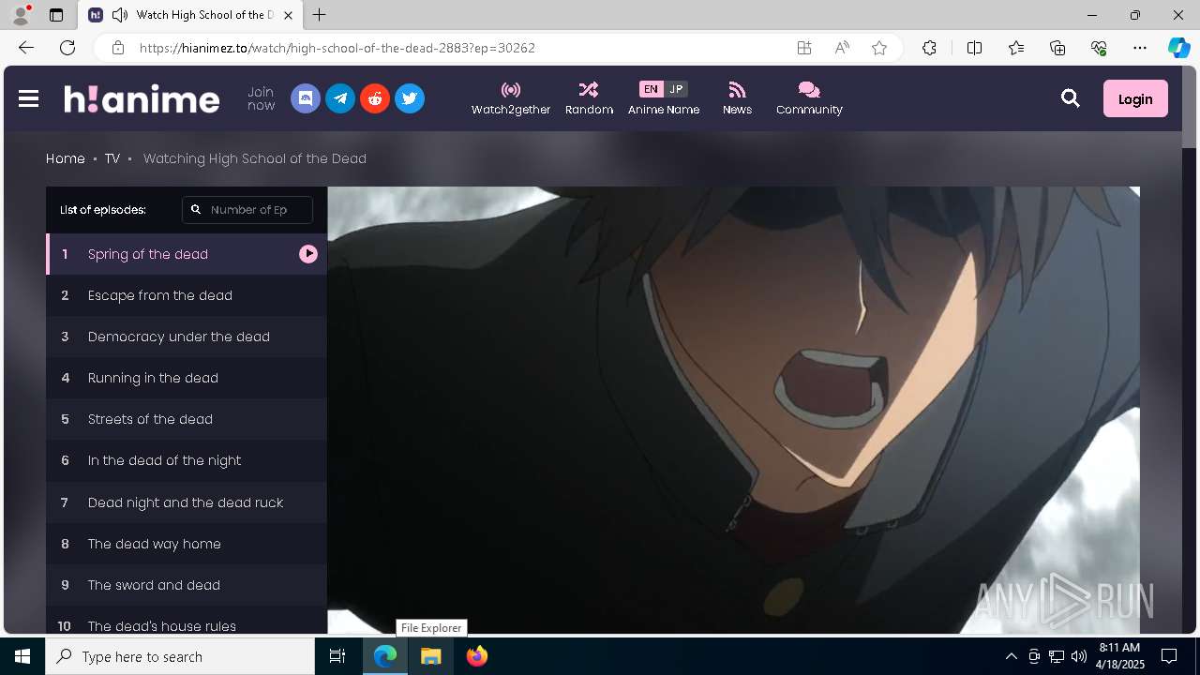Open the browser profile icon
The width and height of the screenshot is (1200, 675).
click(x=21, y=15)
